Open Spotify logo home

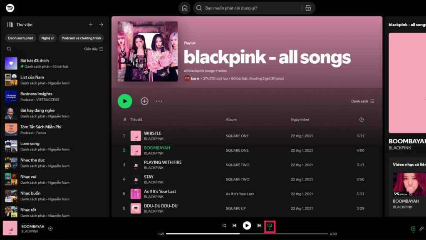[x=10, y=8]
